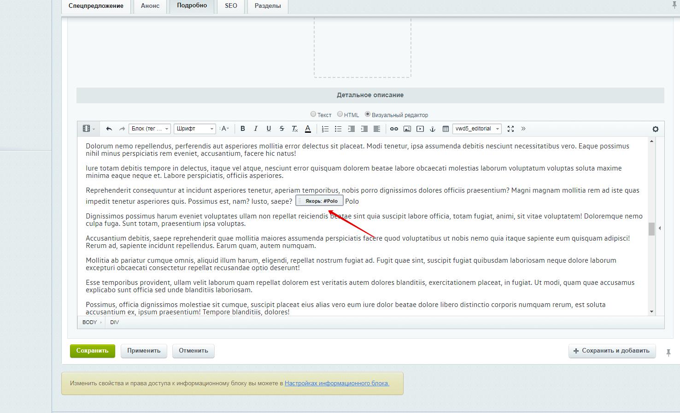Image resolution: width=680 pixels, height=413 pixels.
Task: Select the BODY breadcrumb node
Action: point(89,322)
